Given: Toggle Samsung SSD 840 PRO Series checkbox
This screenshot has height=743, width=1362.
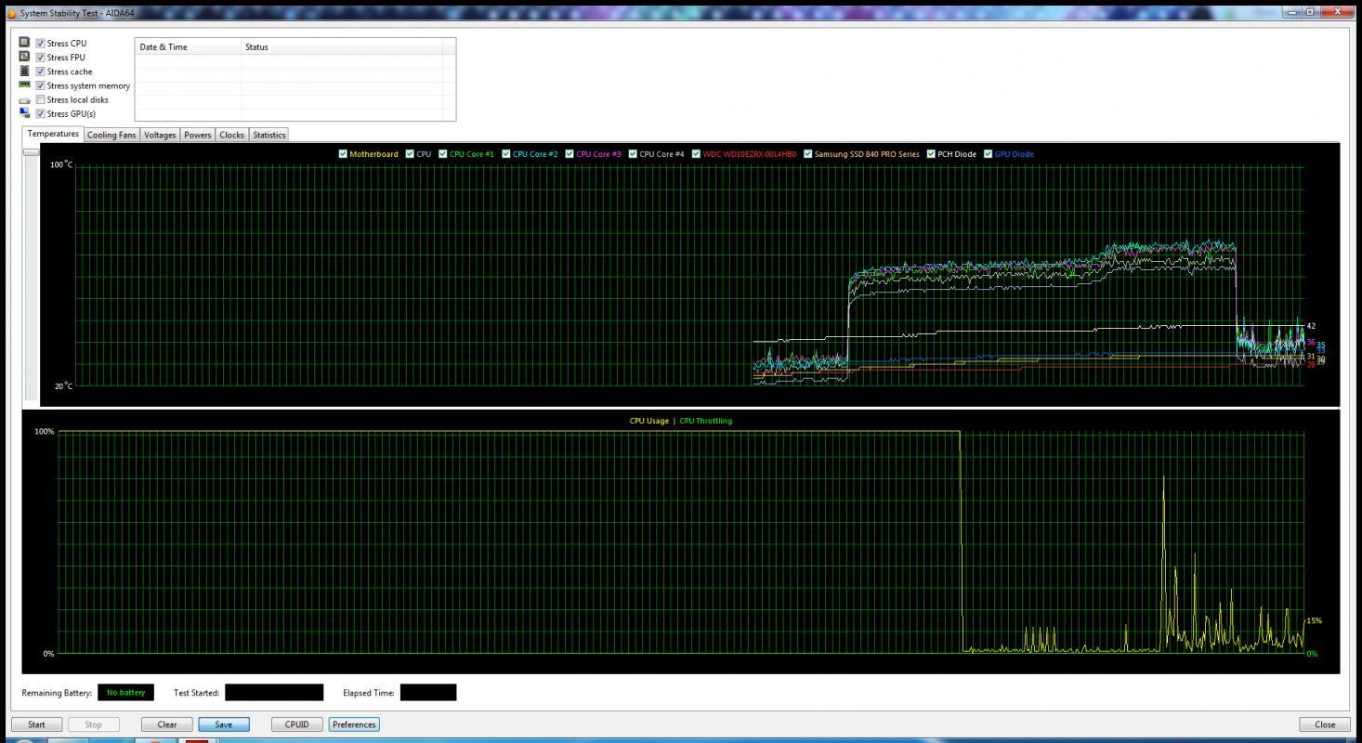Looking at the screenshot, I should coord(807,154).
